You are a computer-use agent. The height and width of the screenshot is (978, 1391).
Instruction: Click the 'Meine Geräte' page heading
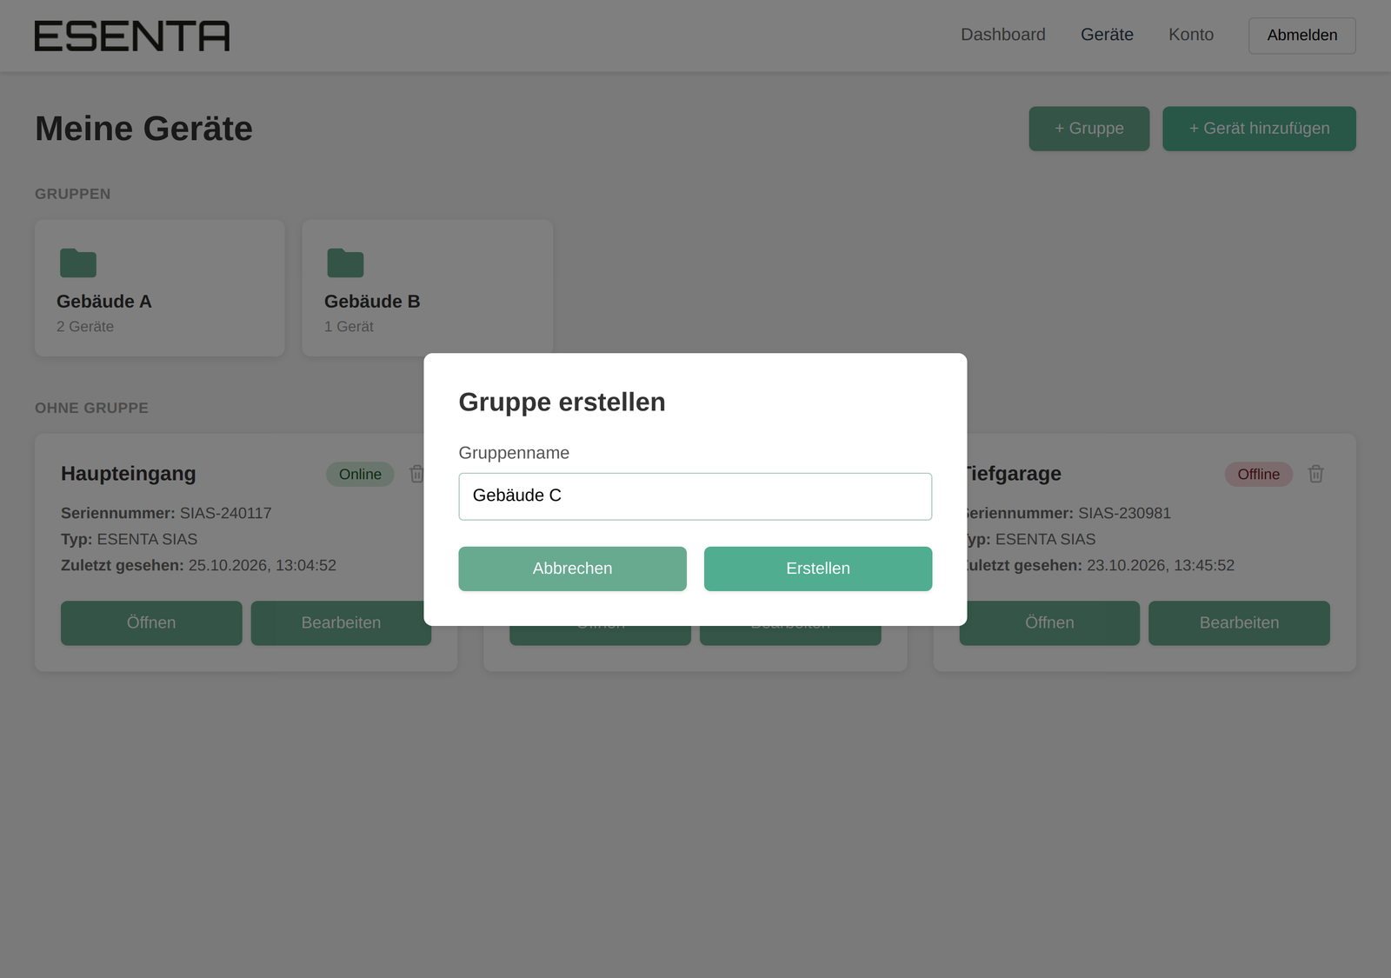click(x=143, y=129)
